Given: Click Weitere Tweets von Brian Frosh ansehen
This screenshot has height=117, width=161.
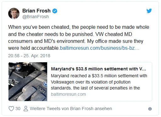Looking at the screenshot, I should coord(71,109).
